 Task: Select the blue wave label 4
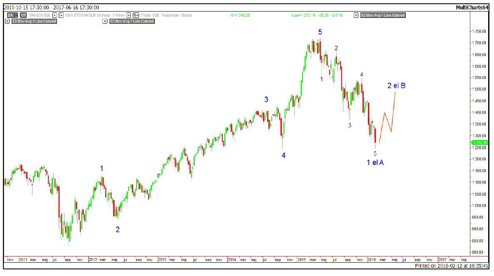(x=283, y=155)
